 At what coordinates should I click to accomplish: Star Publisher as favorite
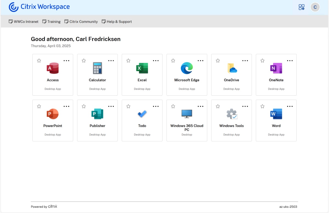(x=84, y=106)
